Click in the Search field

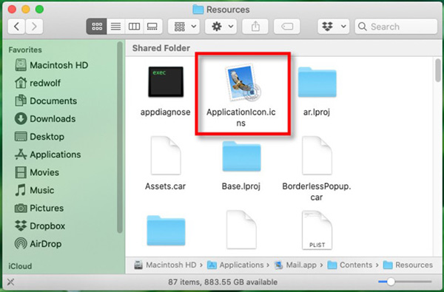point(396,27)
